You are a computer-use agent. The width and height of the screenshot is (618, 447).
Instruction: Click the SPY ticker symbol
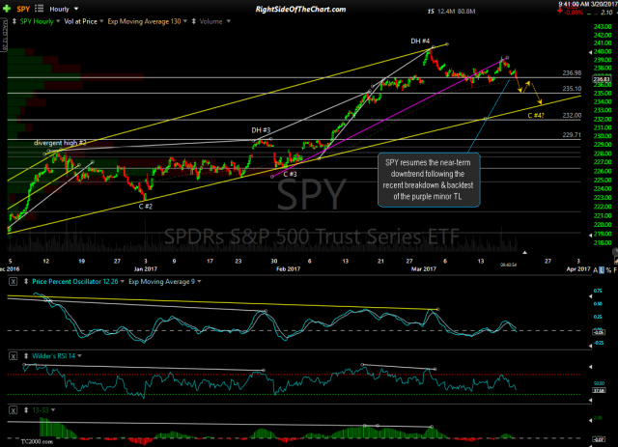(23, 9)
